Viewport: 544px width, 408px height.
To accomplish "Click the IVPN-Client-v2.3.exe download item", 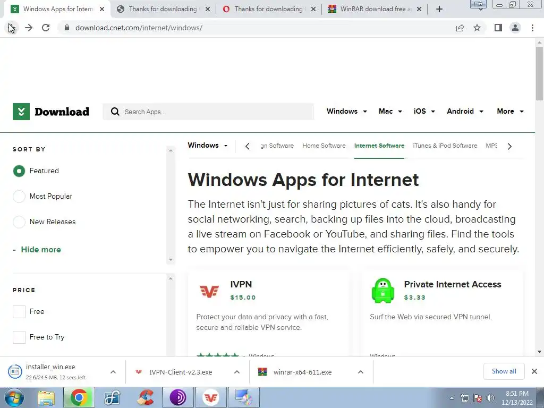I will click(x=181, y=372).
